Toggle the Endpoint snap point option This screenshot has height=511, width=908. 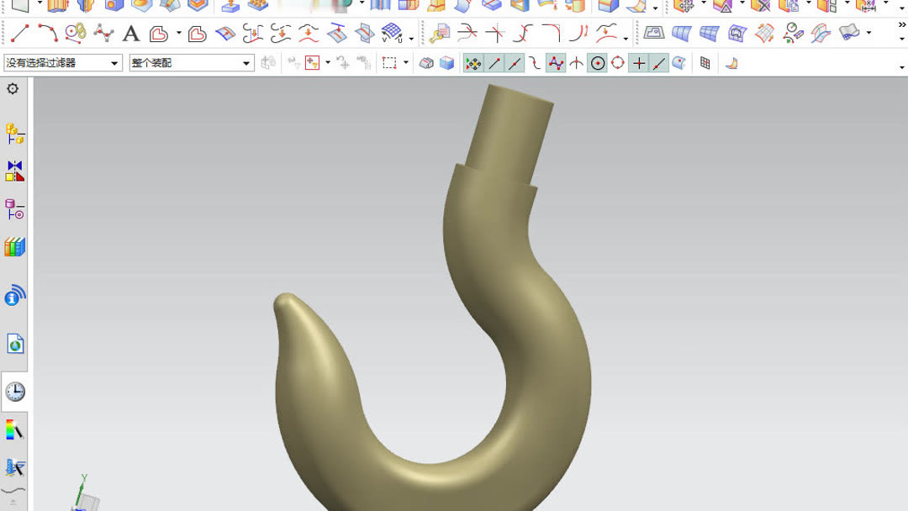pos(495,62)
